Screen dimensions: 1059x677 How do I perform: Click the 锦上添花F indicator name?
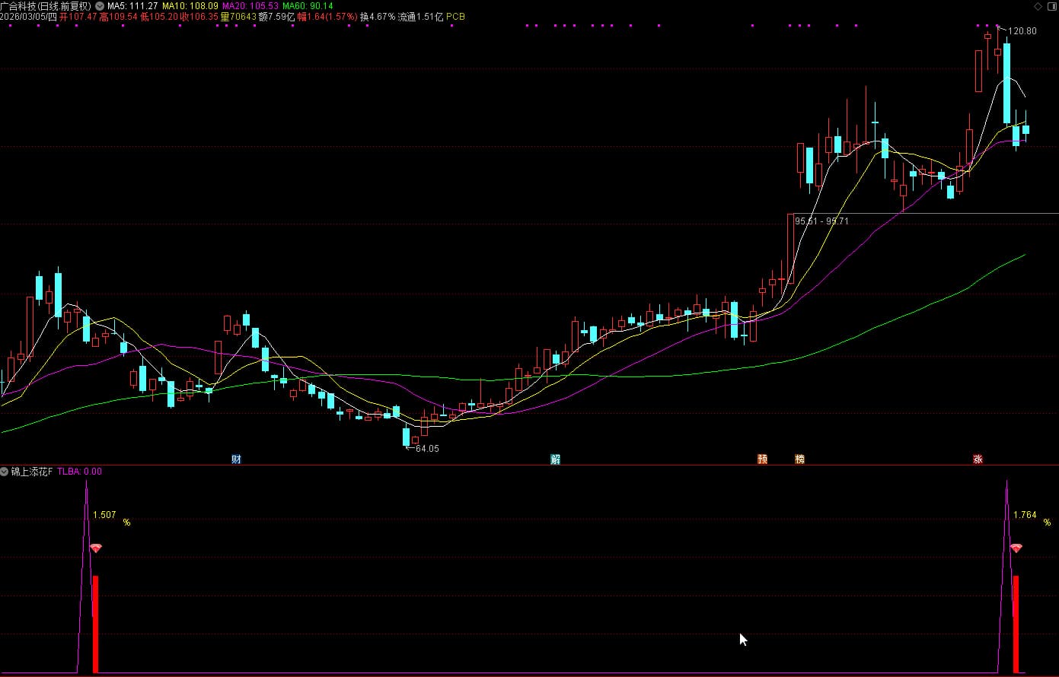[32, 472]
